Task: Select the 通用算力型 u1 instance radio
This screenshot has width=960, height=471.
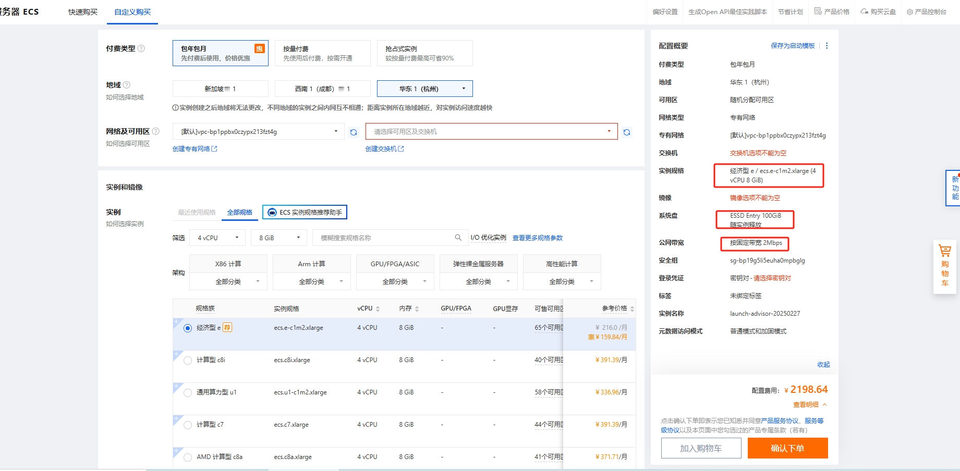Action: (188, 393)
